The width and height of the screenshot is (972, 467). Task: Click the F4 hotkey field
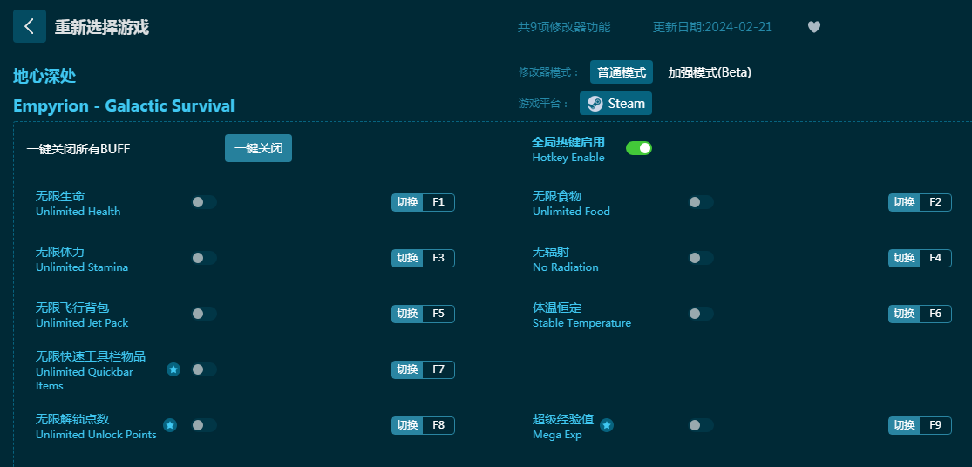point(935,258)
